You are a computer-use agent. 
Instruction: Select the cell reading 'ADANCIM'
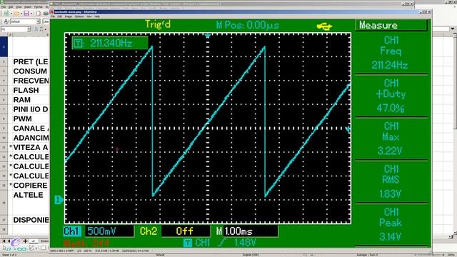(x=31, y=138)
